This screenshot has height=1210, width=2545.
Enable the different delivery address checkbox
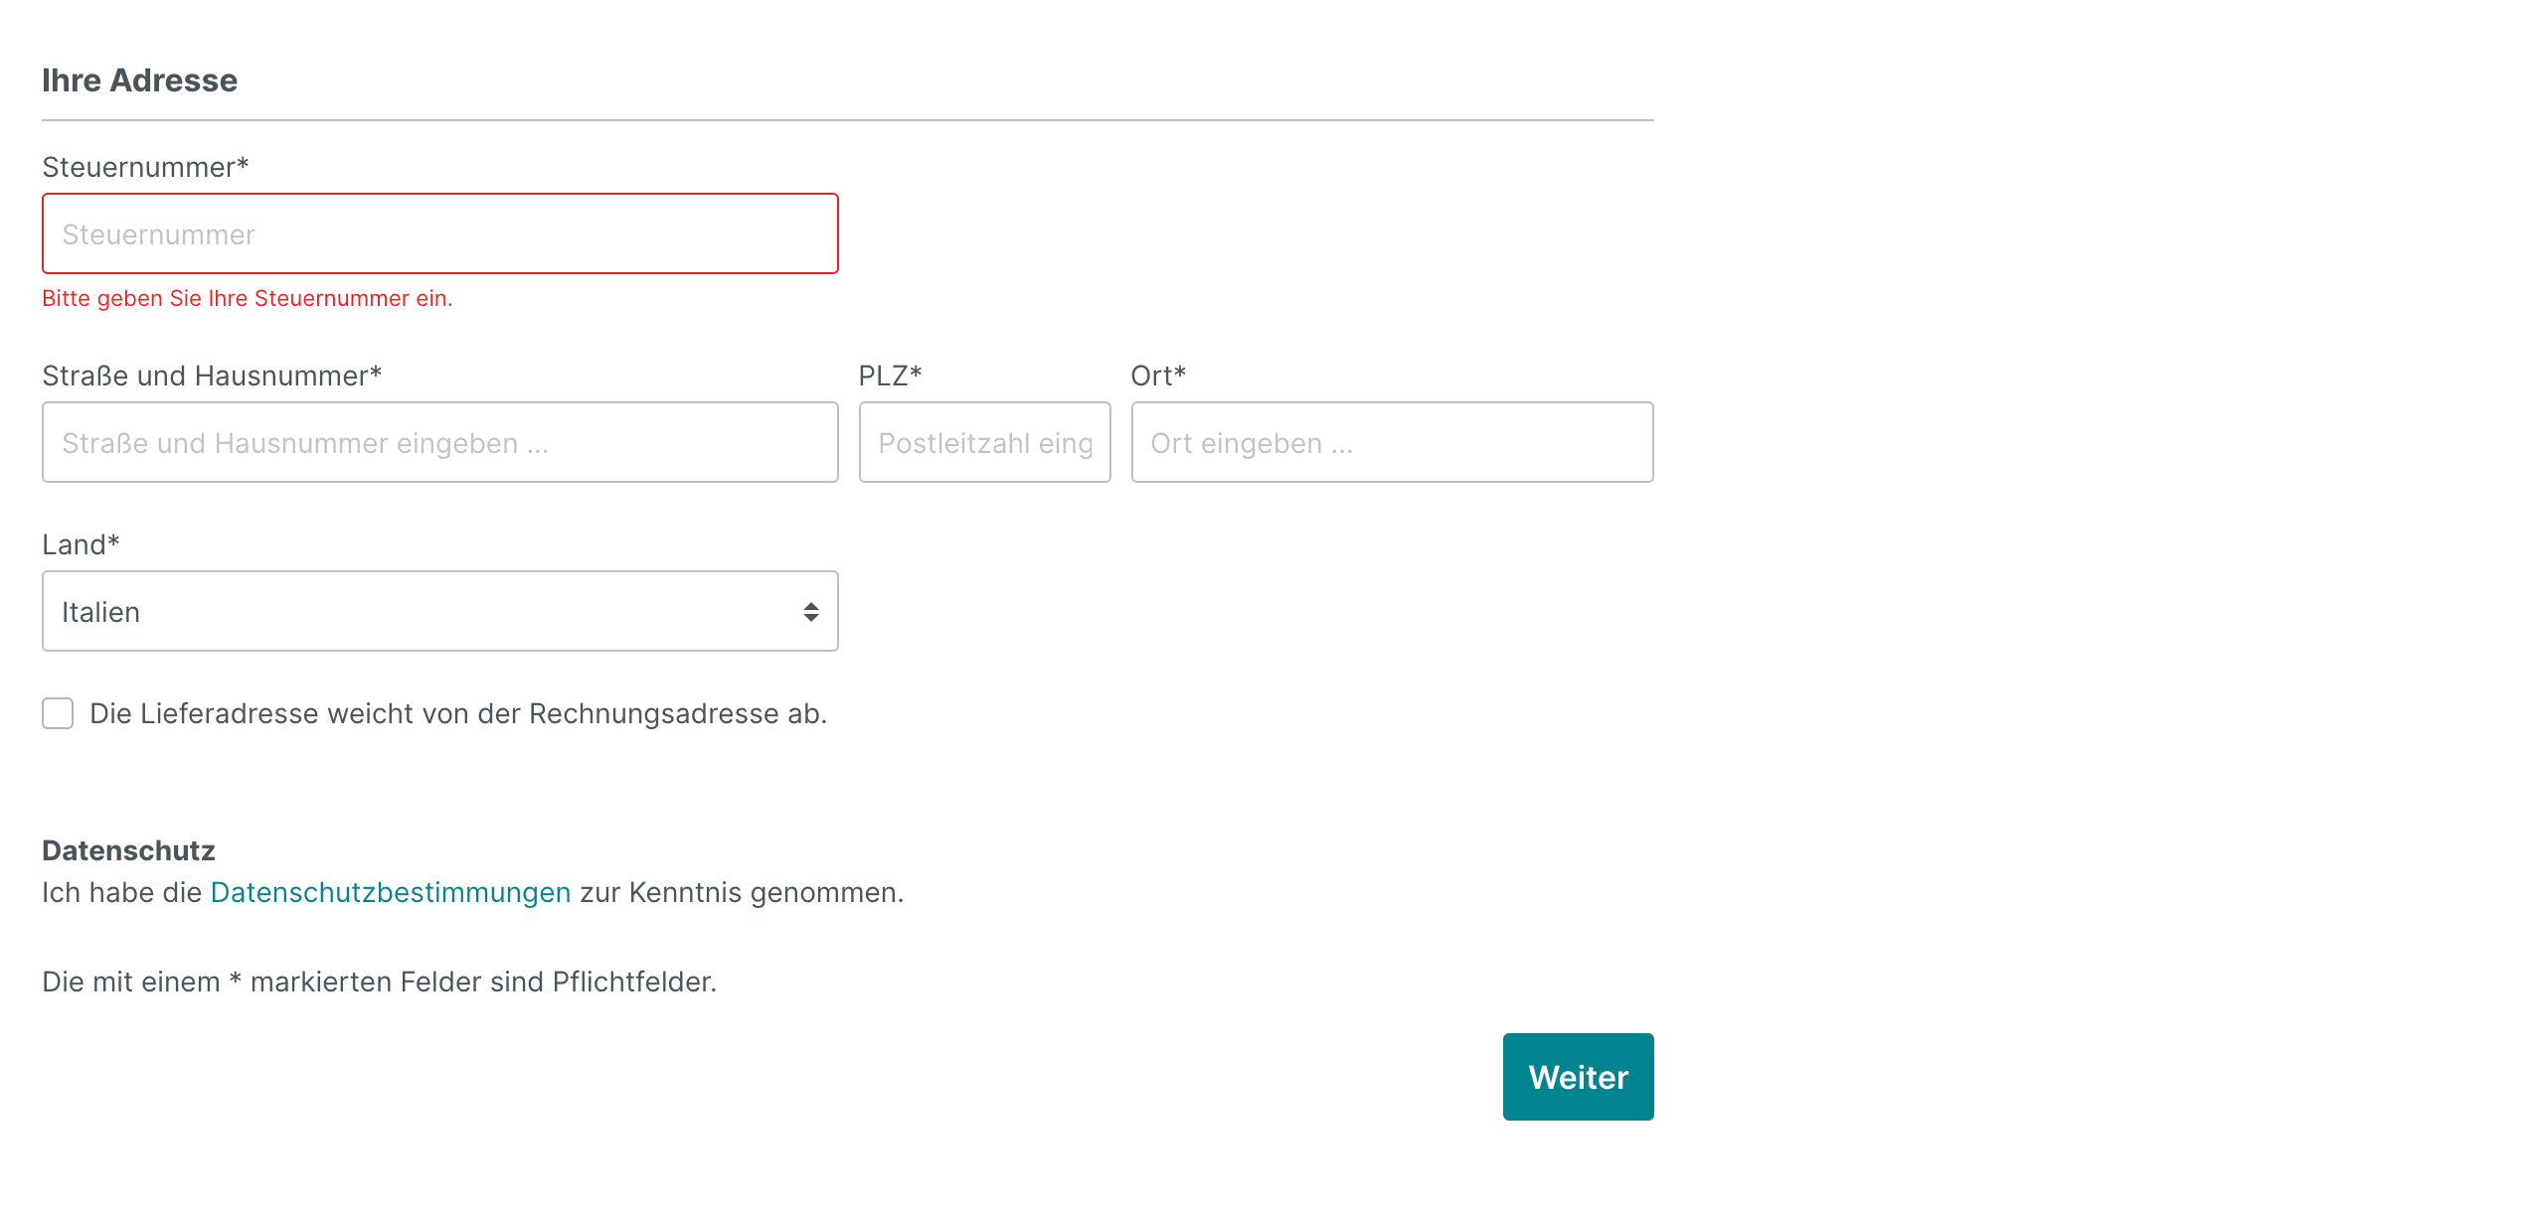coord(58,713)
